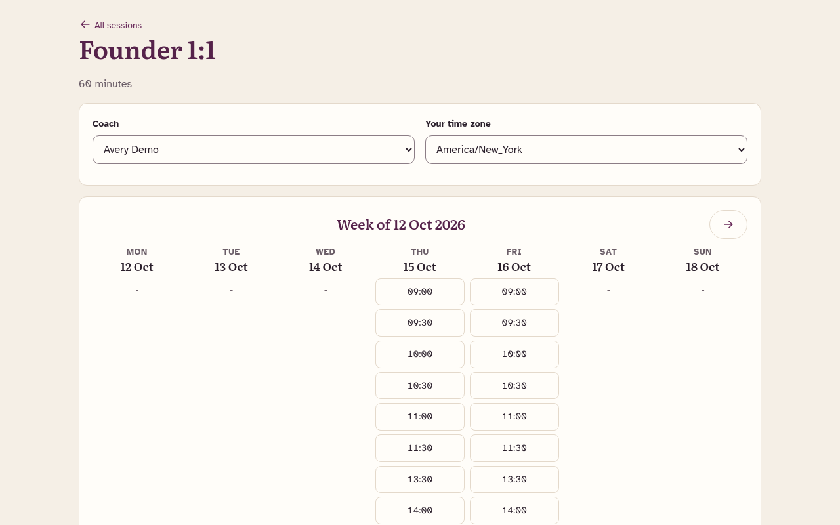Choose the 13:30 slot on Fri 16 Oct
Image resolution: width=840 pixels, height=525 pixels.
pyautogui.click(x=514, y=479)
